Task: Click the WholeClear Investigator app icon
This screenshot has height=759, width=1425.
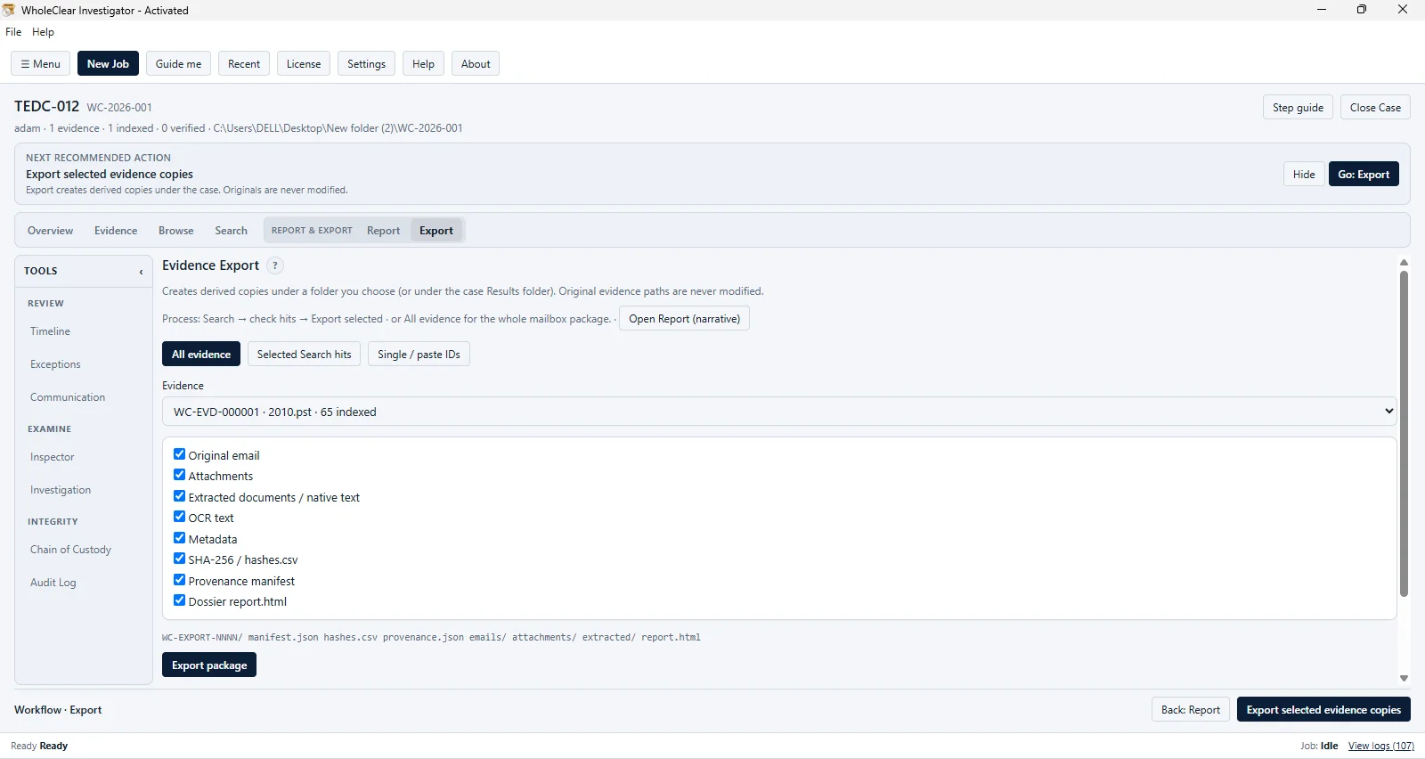Action: pos(8,10)
